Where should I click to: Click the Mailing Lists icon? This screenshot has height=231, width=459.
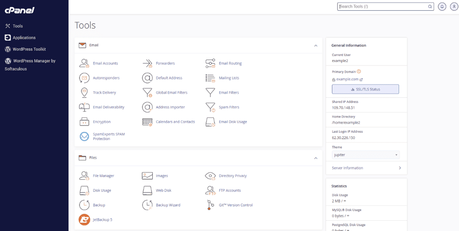pyautogui.click(x=210, y=78)
